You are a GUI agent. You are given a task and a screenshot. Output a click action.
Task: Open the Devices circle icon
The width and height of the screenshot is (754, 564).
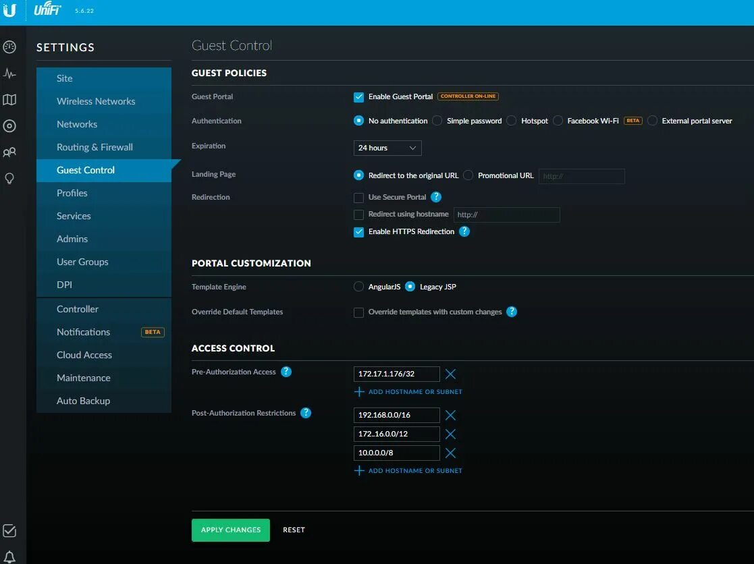click(9, 126)
